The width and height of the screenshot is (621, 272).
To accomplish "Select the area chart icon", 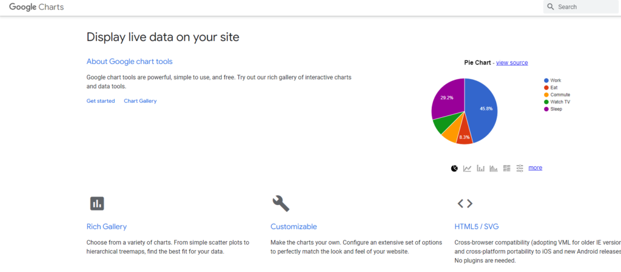I will [494, 168].
